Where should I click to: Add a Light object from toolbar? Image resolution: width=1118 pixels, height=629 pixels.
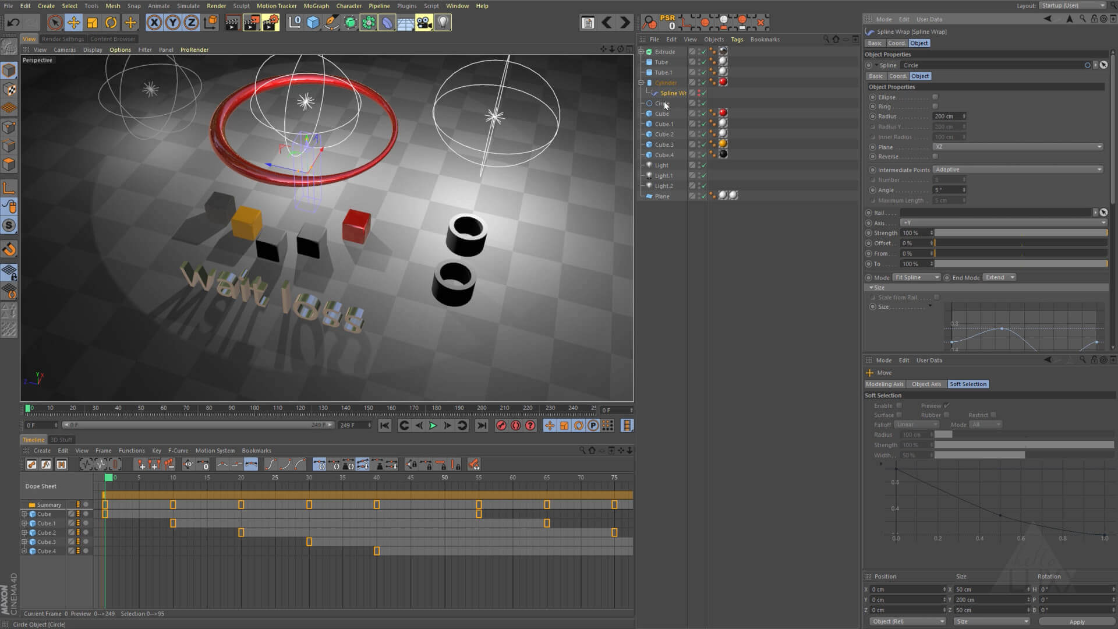point(443,23)
